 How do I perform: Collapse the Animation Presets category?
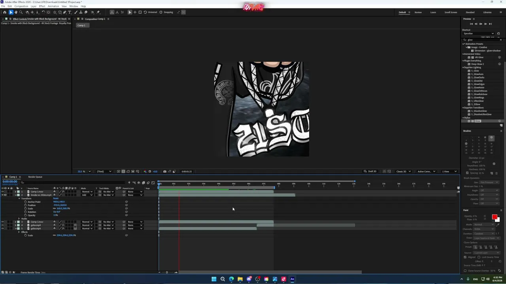(464, 44)
